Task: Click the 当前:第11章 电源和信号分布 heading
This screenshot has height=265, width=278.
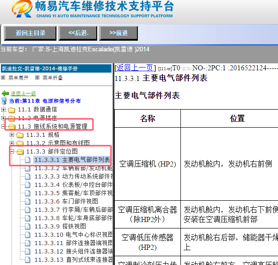Action: (x=45, y=101)
